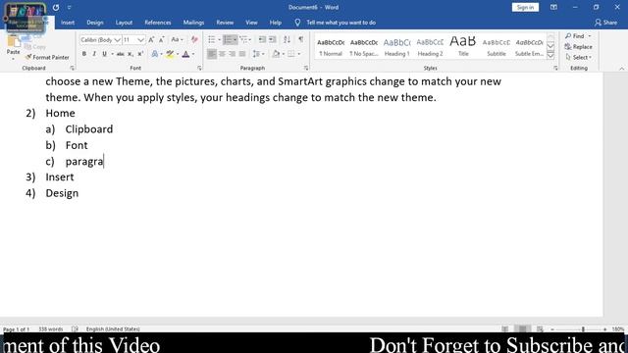Toggle show paragraph marks
The width and height of the screenshot is (628, 353).
point(301,39)
